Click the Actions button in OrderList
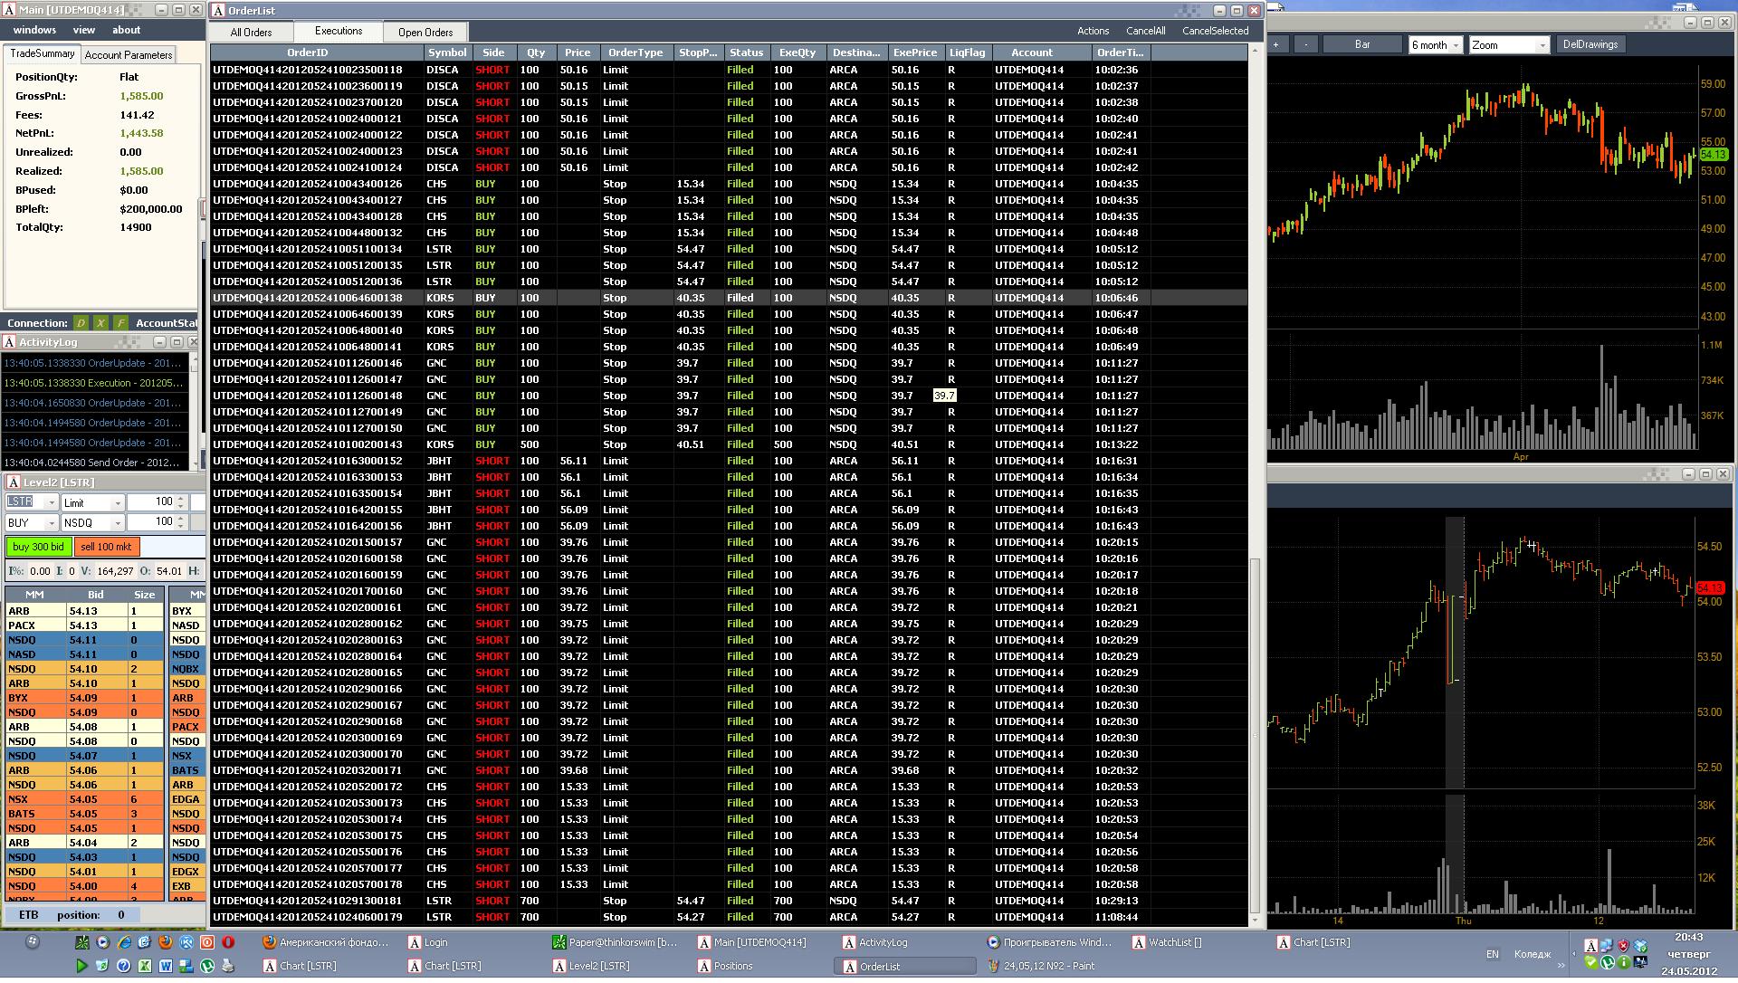Screen dimensions: 1738x983 point(1093,31)
